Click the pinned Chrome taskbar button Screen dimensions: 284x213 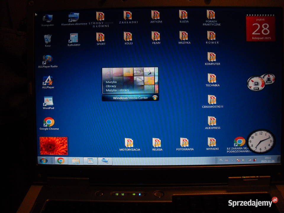[61, 161]
